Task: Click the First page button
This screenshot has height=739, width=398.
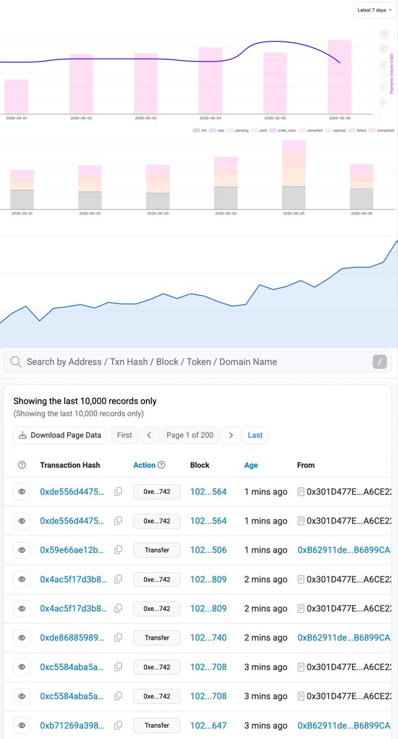Action: click(124, 435)
